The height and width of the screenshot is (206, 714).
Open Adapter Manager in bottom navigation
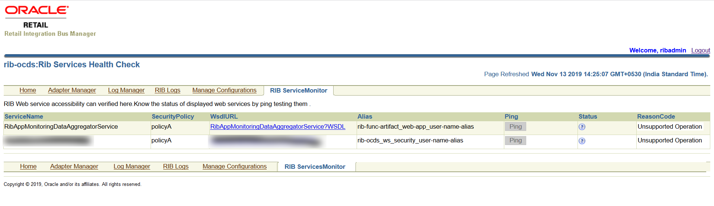pos(74,167)
